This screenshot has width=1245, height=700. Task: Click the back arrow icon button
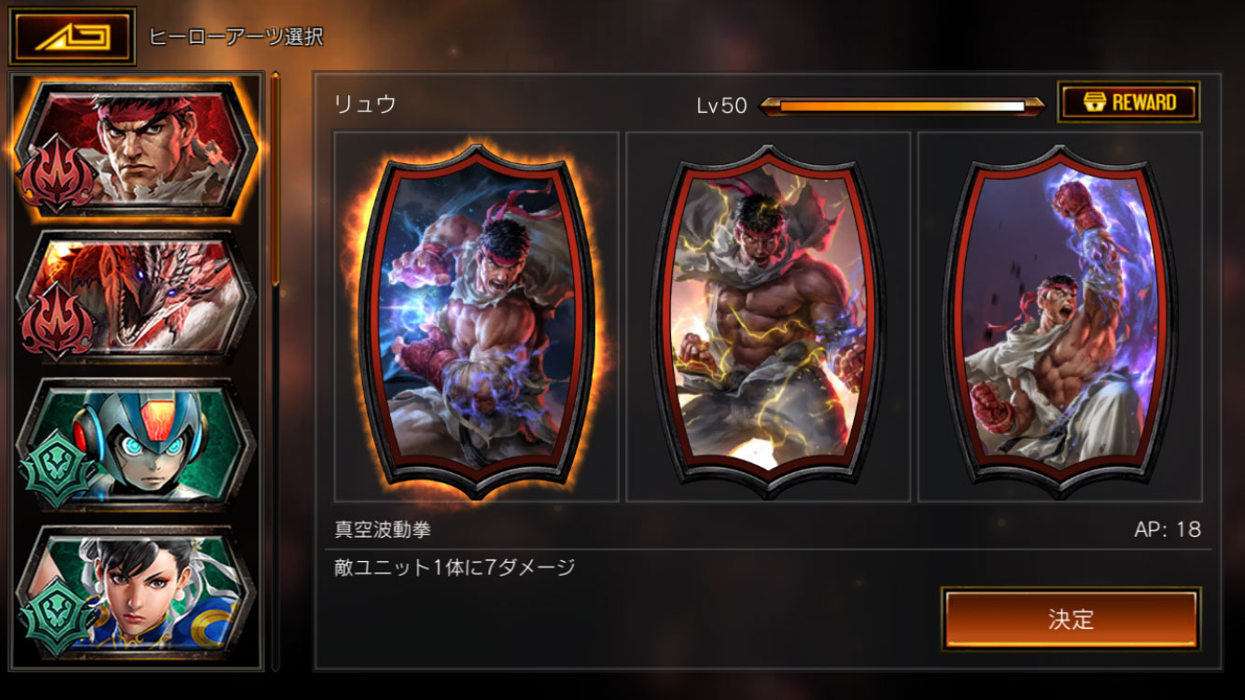(x=73, y=37)
